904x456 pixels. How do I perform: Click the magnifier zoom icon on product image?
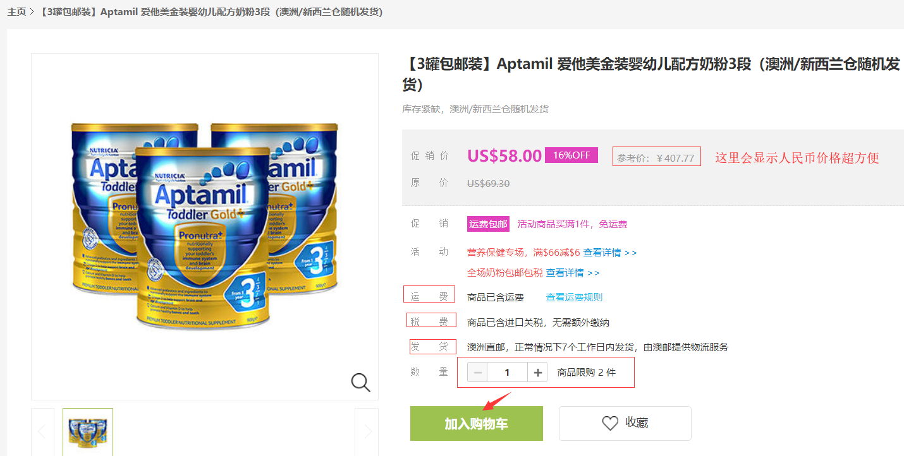360,382
